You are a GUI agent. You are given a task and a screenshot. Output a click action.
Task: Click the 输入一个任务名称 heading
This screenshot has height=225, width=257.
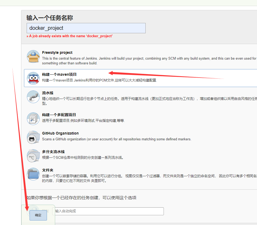point(50,18)
